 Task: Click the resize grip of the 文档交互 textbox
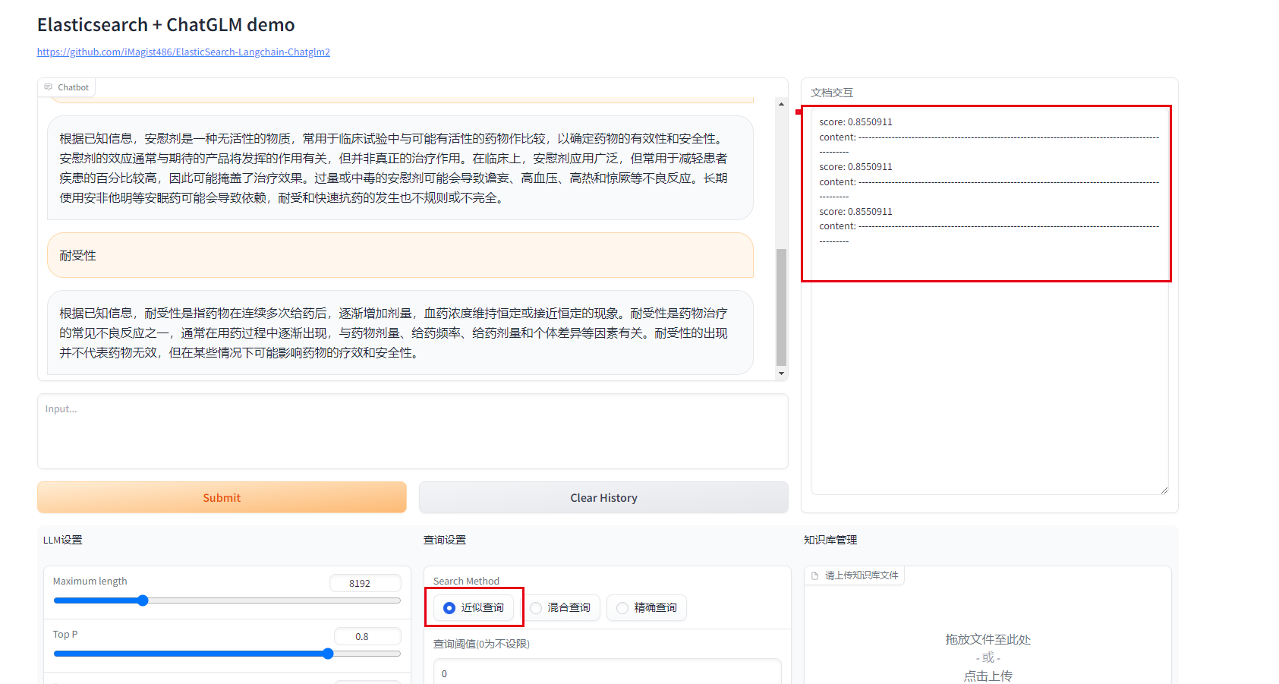click(1165, 490)
